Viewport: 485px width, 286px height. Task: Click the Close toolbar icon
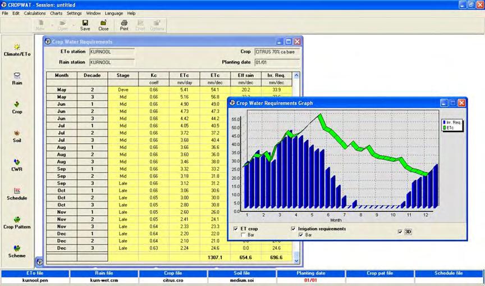pyautogui.click(x=103, y=25)
